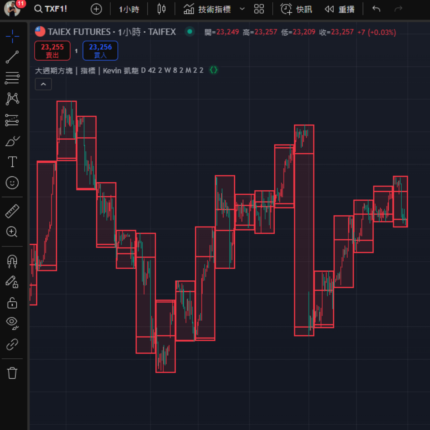Image resolution: width=430 pixels, height=430 pixels.
Task: Select the ruler measure tool
Action: click(12, 211)
